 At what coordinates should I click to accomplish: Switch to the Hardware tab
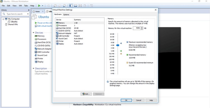click(58, 14)
